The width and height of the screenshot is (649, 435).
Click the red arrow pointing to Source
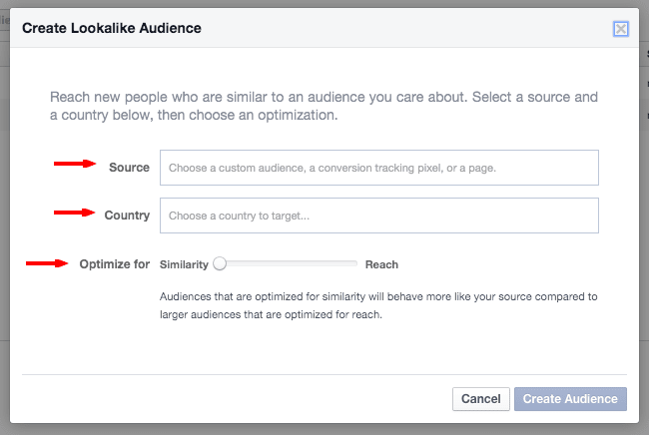pyautogui.click(x=75, y=166)
